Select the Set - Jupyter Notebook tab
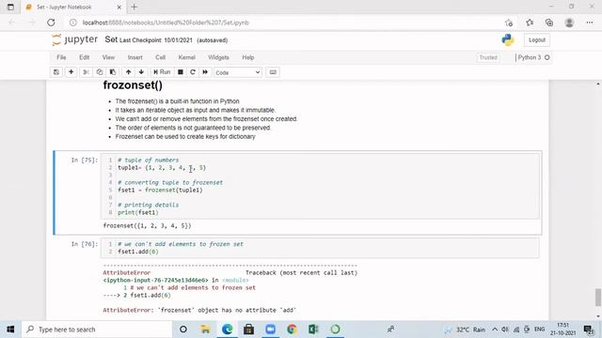This screenshot has height=338, width=602. coord(73,7)
